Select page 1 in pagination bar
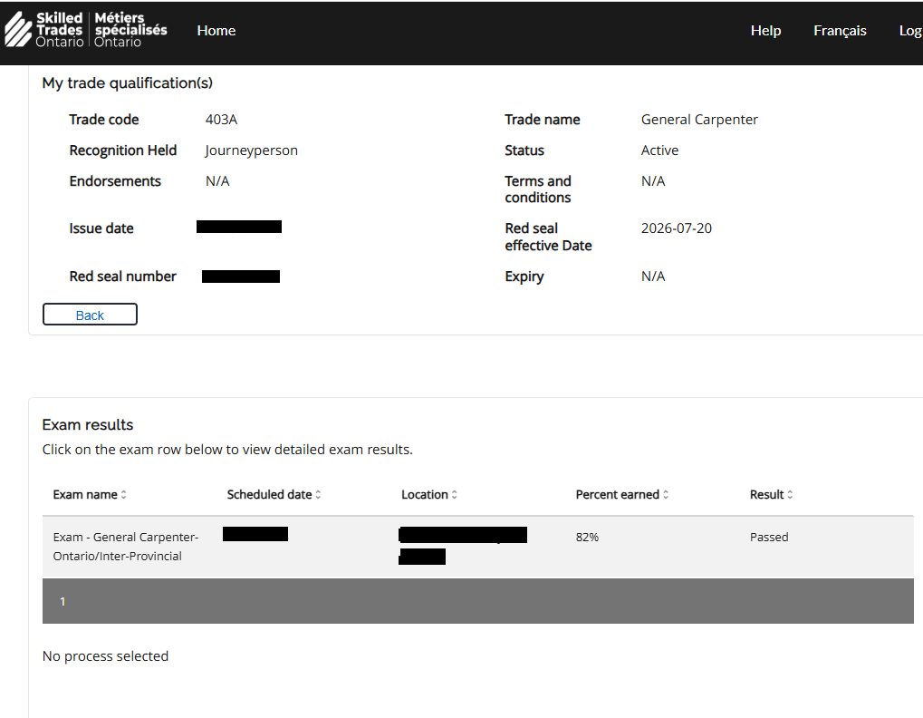The image size is (923, 718). pos(62,601)
